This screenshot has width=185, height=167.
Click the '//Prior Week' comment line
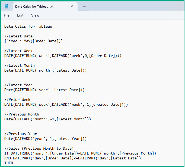click(17, 100)
